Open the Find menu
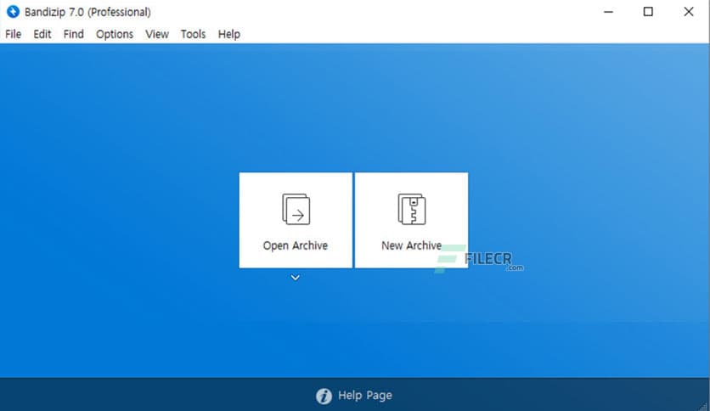 point(73,35)
